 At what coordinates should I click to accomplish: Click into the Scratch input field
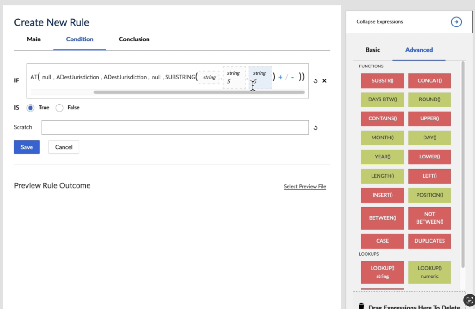175,128
